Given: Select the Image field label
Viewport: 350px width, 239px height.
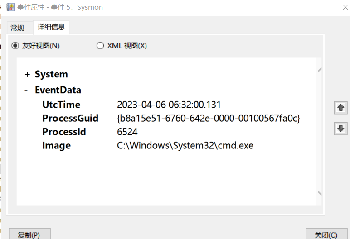Looking at the screenshot, I should pyautogui.click(x=57, y=146).
